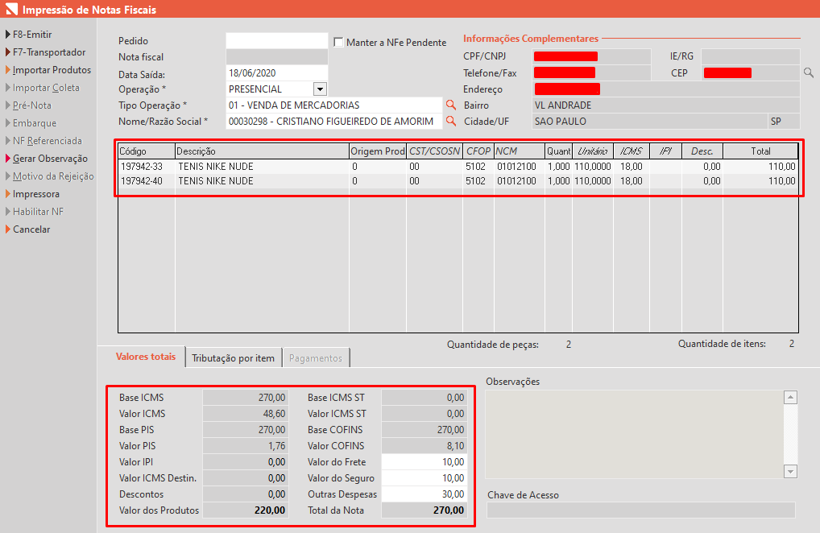The height and width of the screenshot is (533, 820).
Task: Click the Total da Nota value 270,00
Action: click(x=424, y=510)
